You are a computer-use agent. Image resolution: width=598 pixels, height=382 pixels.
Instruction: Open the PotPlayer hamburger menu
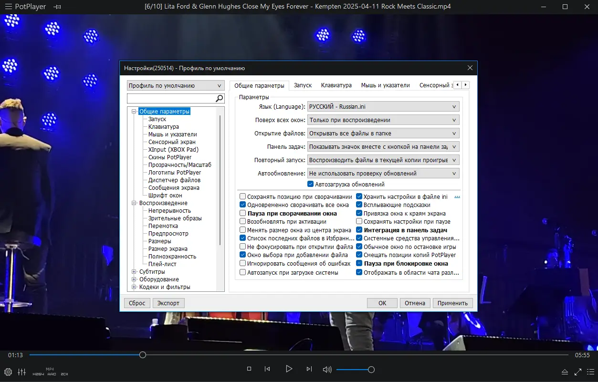[x=8, y=7]
